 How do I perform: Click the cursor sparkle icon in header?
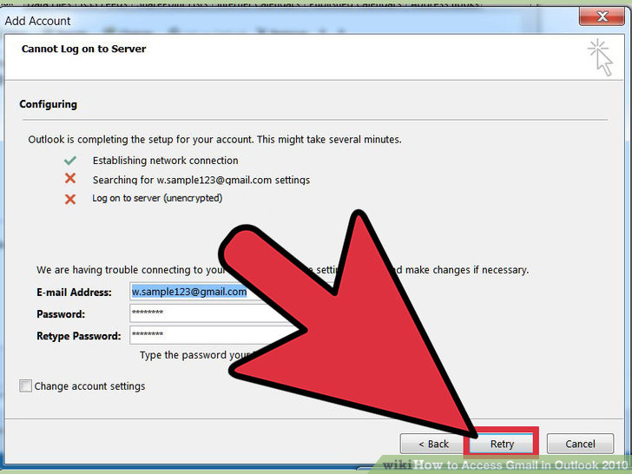point(600,56)
